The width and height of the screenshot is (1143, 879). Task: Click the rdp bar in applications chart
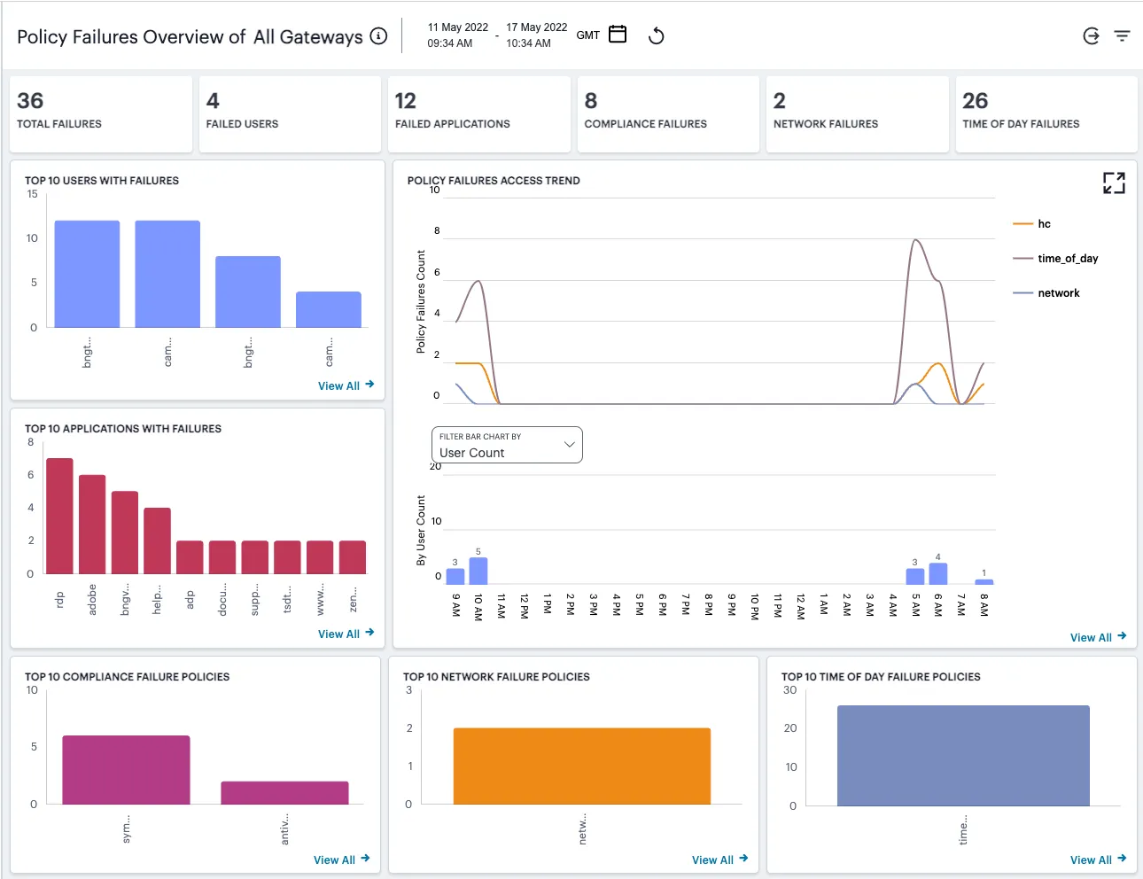tap(59, 516)
